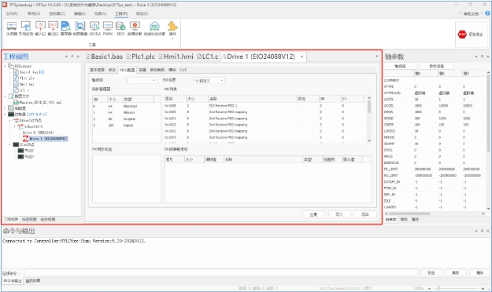Open the manual motion tool
The width and height of the screenshot is (492, 292).
pyautogui.click(x=26, y=28)
